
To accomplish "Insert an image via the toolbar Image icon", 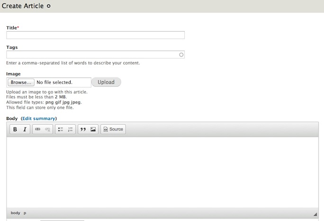I will click(93, 129).
